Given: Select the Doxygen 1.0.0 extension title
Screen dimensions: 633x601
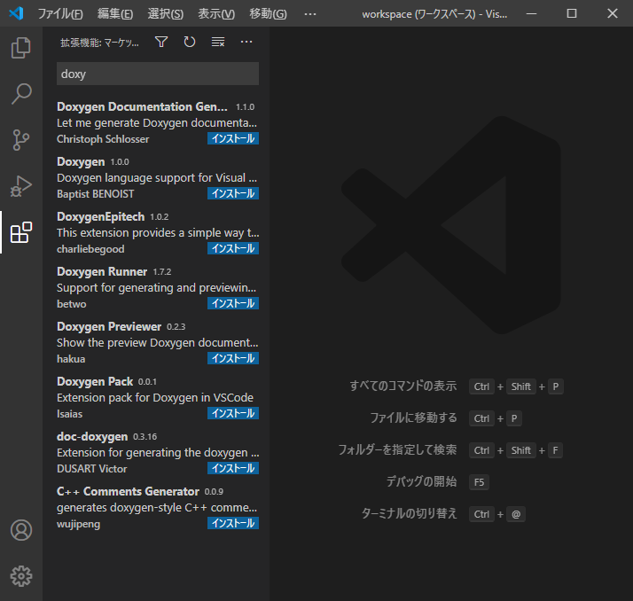Looking at the screenshot, I should [81, 161].
